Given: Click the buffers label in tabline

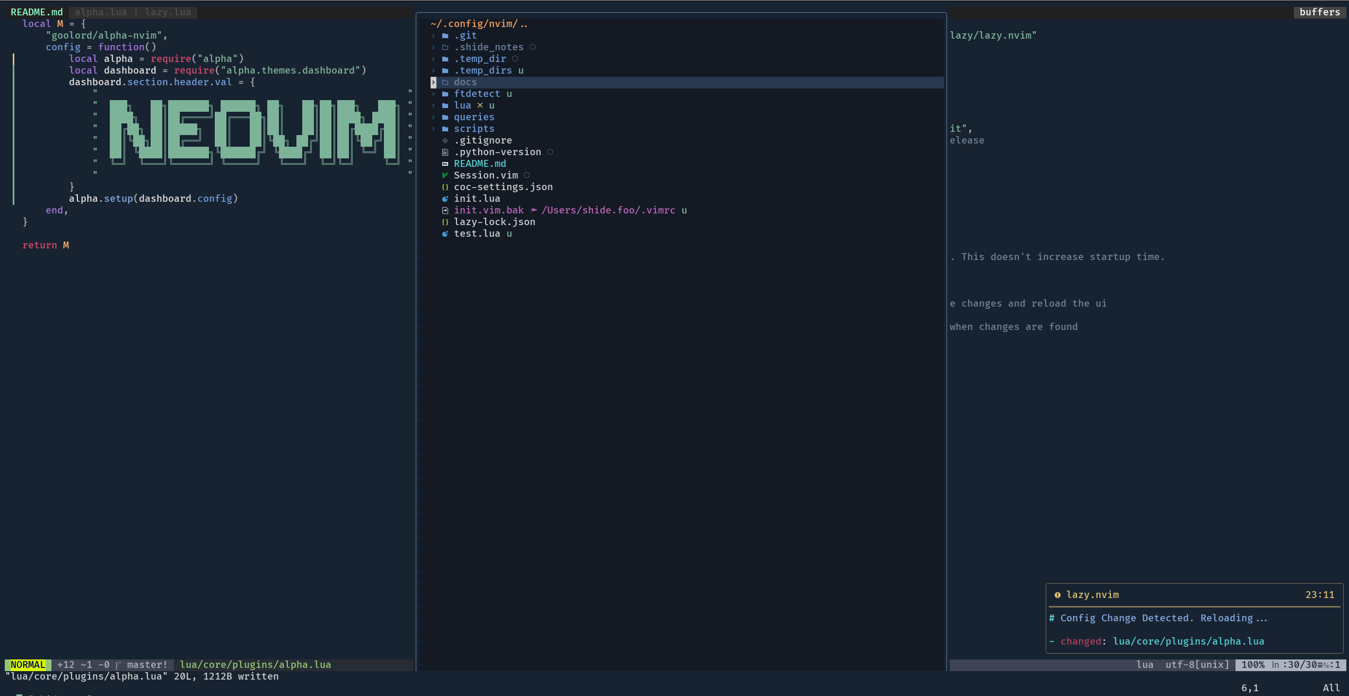Looking at the screenshot, I should pyautogui.click(x=1319, y=12).
